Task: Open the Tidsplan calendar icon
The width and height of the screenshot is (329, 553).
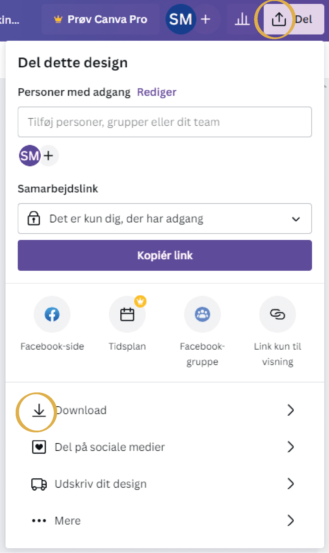Action: coord(127,314)
